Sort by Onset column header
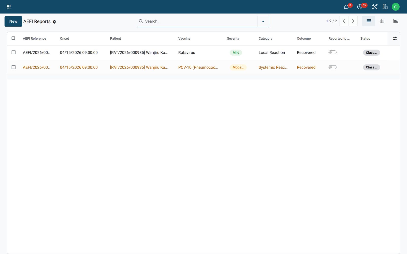This screenshot has width=407, height=254. 64,39
